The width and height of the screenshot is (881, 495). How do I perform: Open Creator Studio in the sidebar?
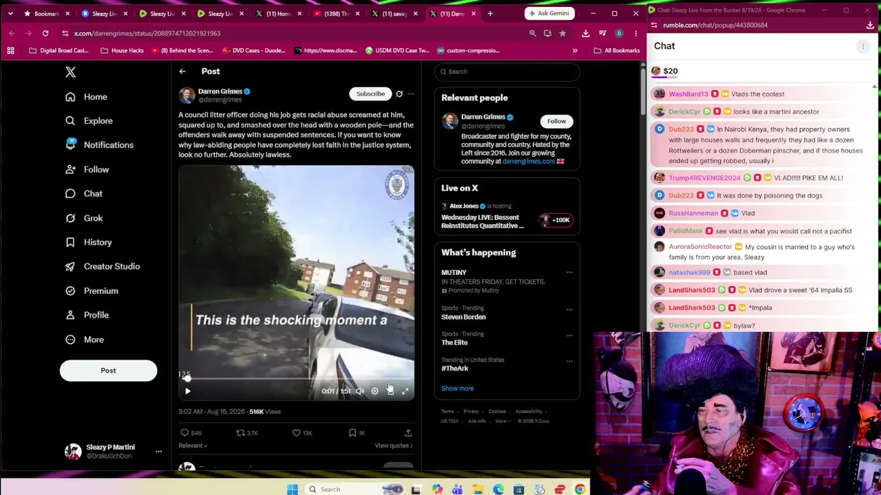103,266
